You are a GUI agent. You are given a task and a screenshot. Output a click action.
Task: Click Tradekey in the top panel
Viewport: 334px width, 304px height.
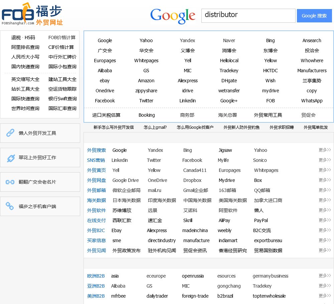click(x=229, y=71)
